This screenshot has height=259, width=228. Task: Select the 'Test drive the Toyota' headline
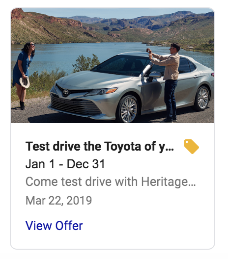(100, 146)
